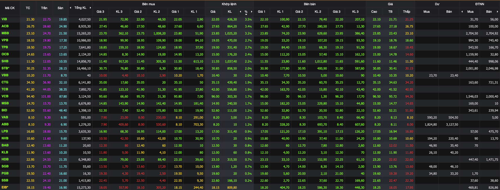
Task: Open the VIB stock ticker
Action: point(4,19)
